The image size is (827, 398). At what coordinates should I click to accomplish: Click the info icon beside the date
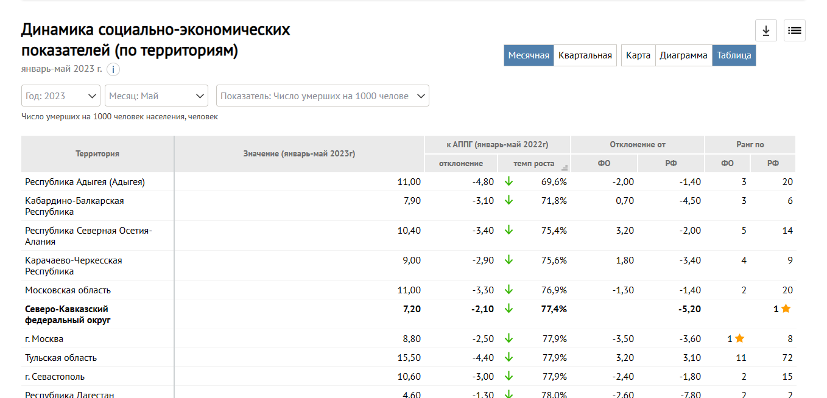(113, 69)
